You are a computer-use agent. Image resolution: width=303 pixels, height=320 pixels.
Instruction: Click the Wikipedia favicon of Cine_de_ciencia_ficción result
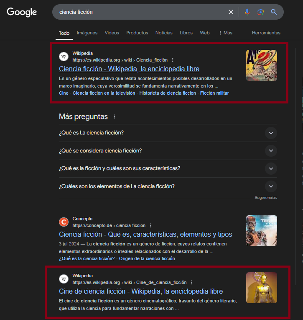[x=64, y=279]
